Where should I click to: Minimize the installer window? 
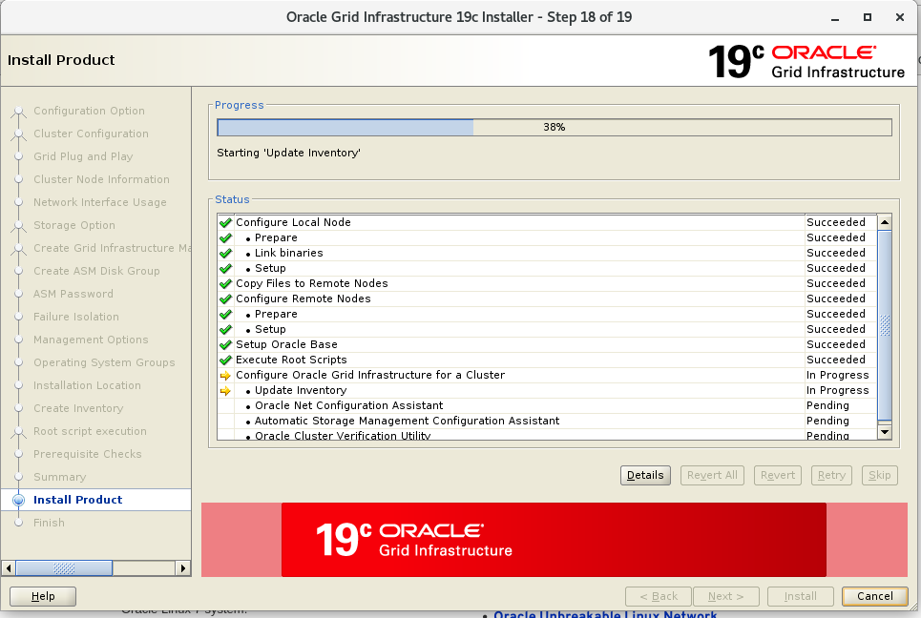(835, 18)
